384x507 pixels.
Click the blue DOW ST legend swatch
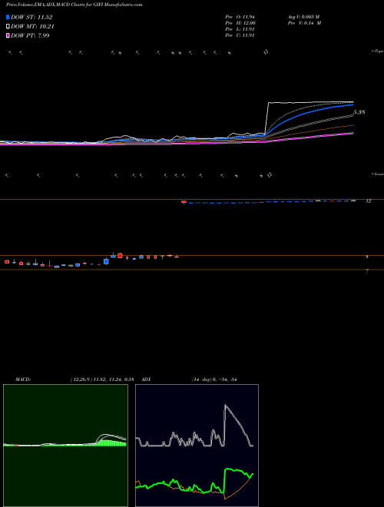pos(8,17)
